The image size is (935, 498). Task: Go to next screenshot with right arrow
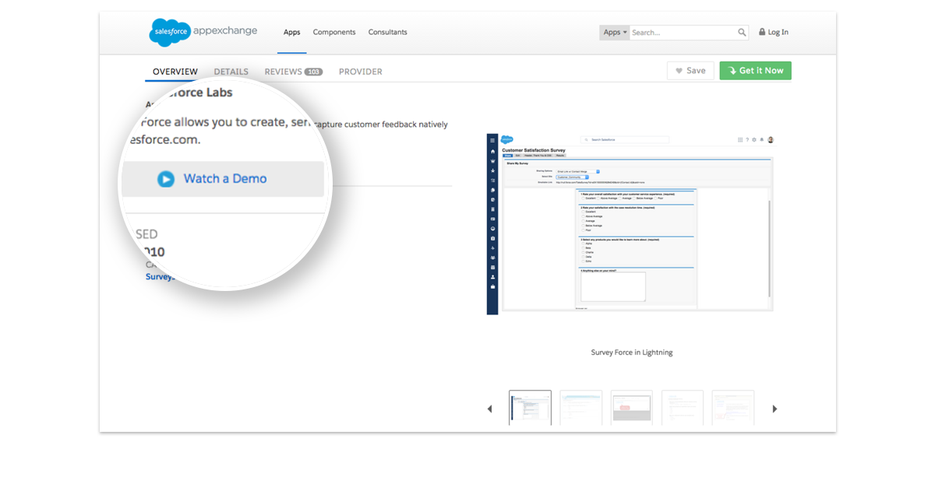(x=774, y=409)
